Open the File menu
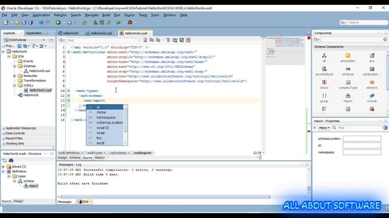389x218 pixels. coord(4,15)
